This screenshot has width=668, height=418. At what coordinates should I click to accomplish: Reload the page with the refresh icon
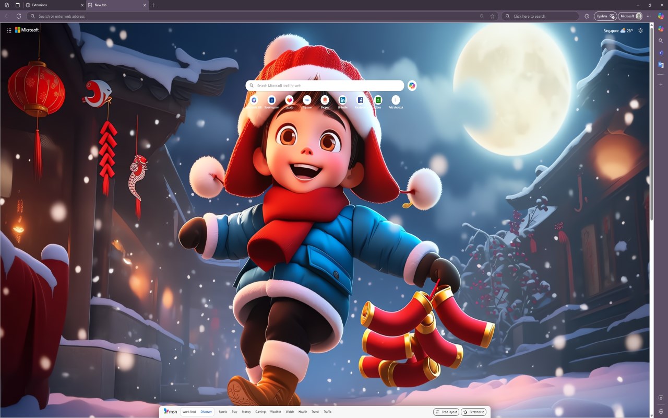tap(19, 16)
